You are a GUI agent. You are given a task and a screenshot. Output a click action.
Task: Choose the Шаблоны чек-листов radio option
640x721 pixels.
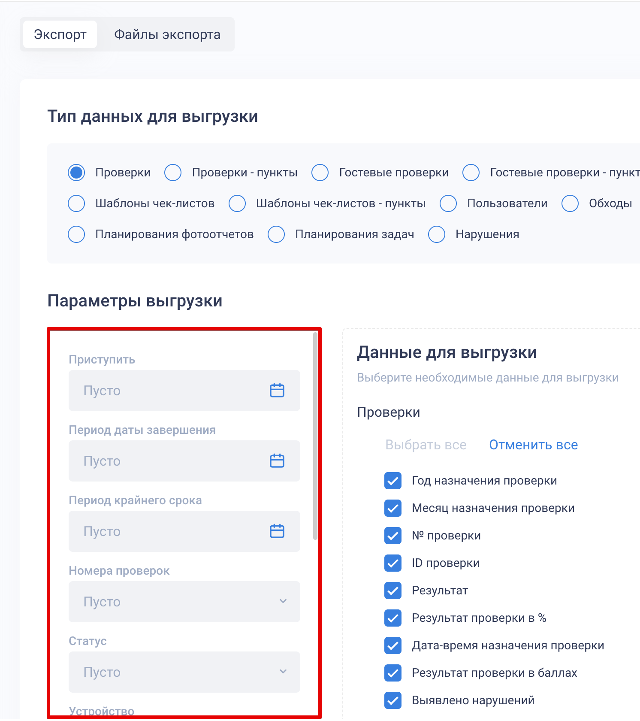[x=76, y=203]
